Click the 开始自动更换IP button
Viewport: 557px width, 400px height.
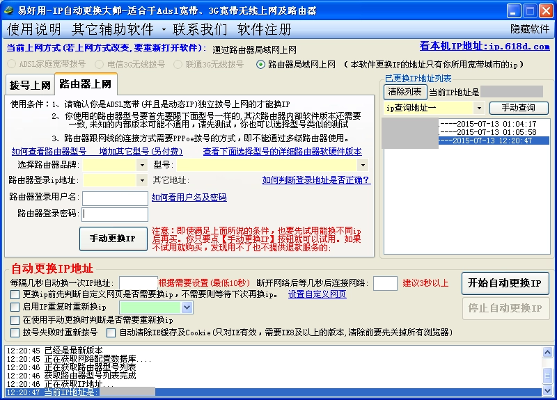pyautogui.click(x=505, y=283)
